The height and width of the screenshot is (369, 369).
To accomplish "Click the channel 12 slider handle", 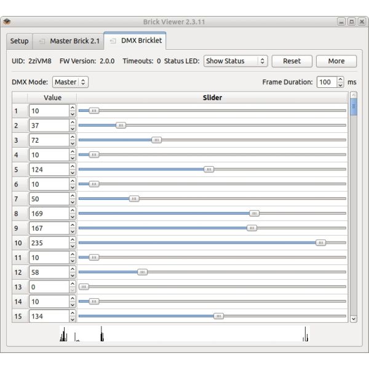I will pyautogui.click(x=143, y=272).
